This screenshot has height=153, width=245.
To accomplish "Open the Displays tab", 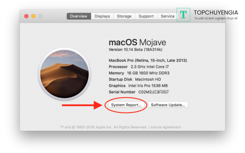I will pos(102,16).
